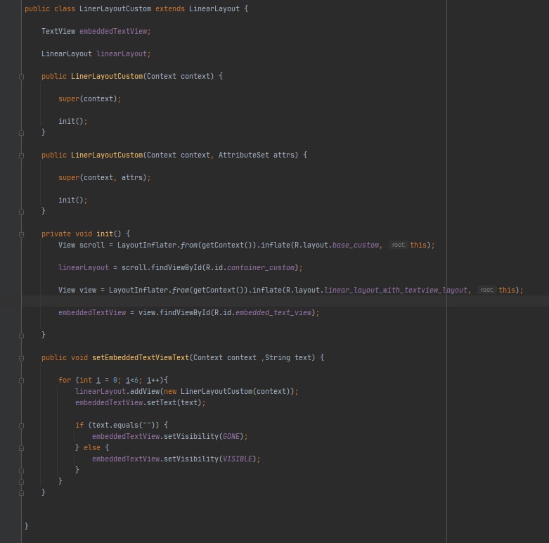549x543 pixels.
Task: Click findViewById on the scroll.findViewById line
Action: coord(176,268)
